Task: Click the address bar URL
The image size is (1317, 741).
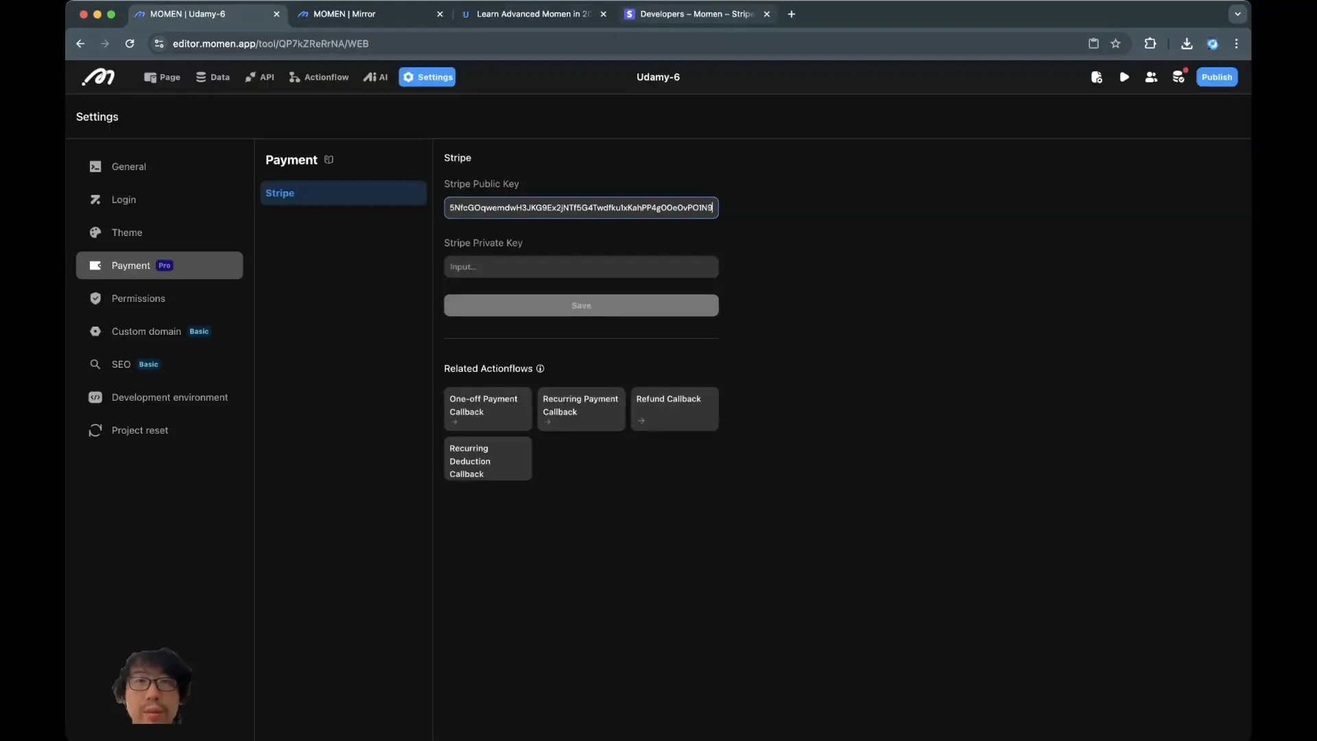Action: pos(270,43)
